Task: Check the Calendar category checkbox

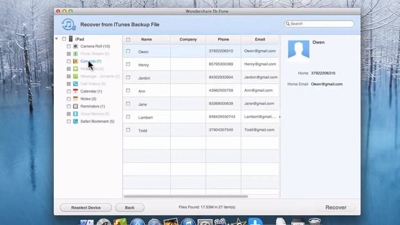Action: (x=69, y=91)
